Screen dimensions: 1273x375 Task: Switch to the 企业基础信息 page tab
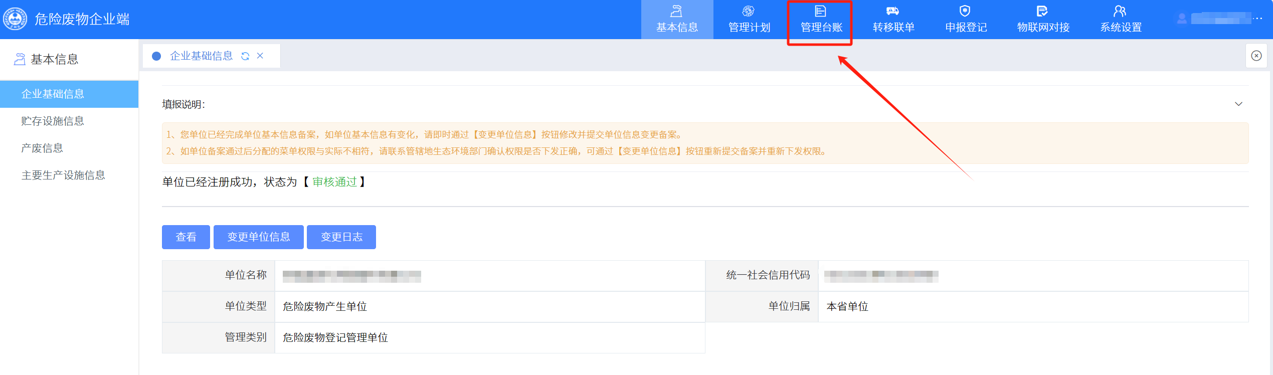pos(201,56)
